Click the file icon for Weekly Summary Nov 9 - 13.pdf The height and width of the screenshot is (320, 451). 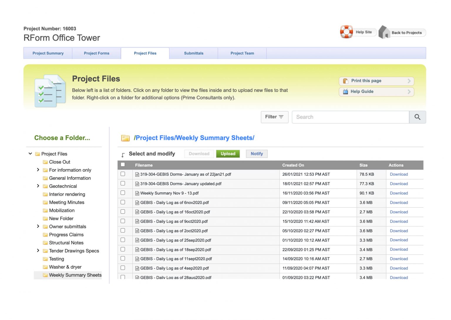(x=137, y=193)
